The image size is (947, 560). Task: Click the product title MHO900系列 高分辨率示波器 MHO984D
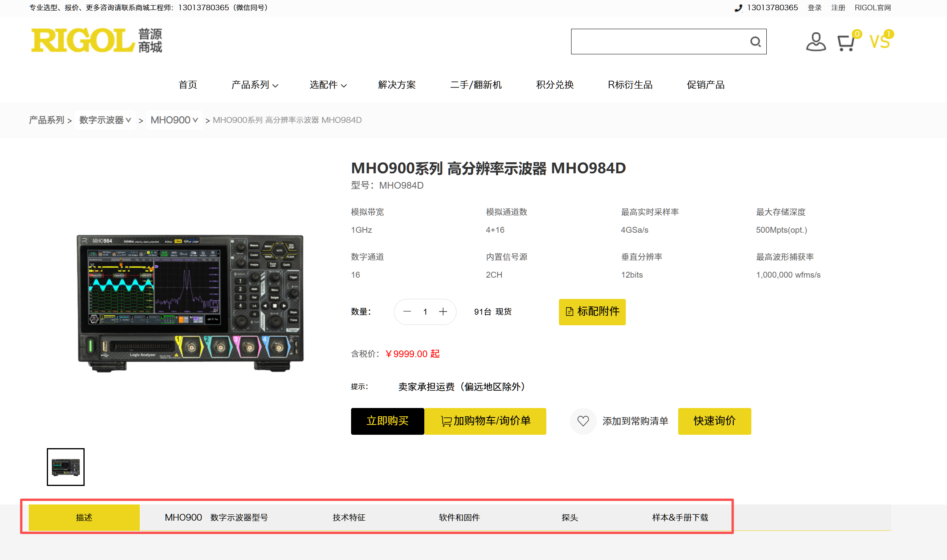(x=488, y=168)
